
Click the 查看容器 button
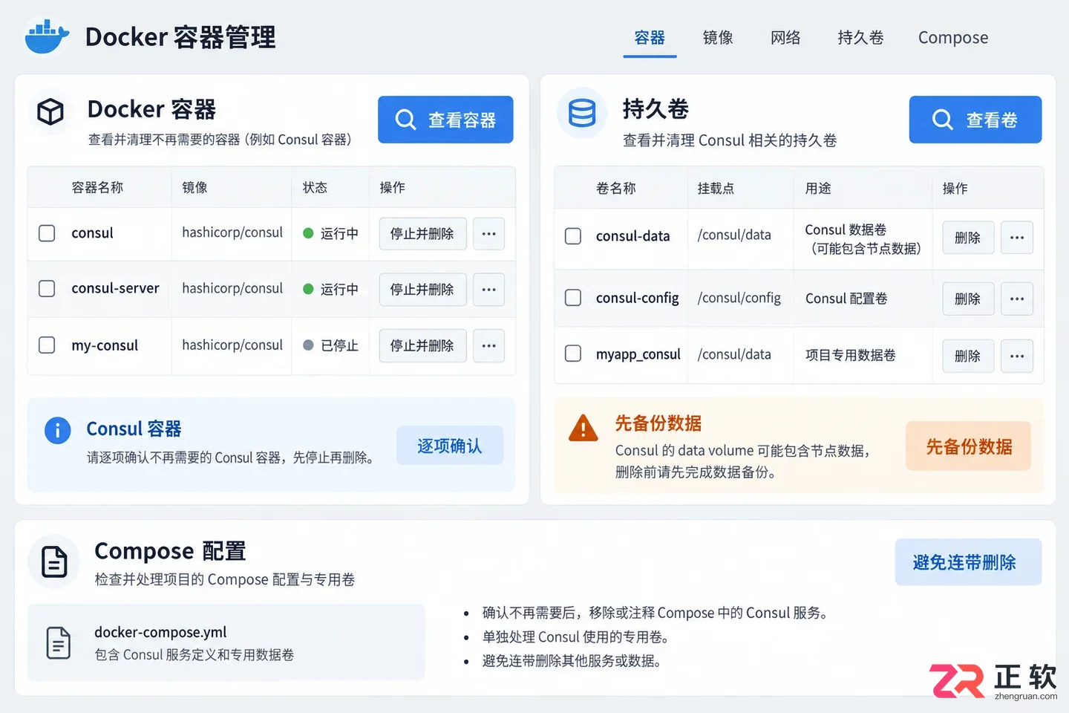point(445,120)
